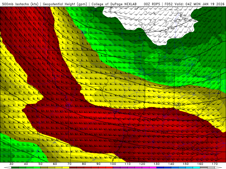This screenshot has width=226, height=169.
Task: Click the 140 tick label on color scale
Action: pyautogui.click(x=171, y=164)
